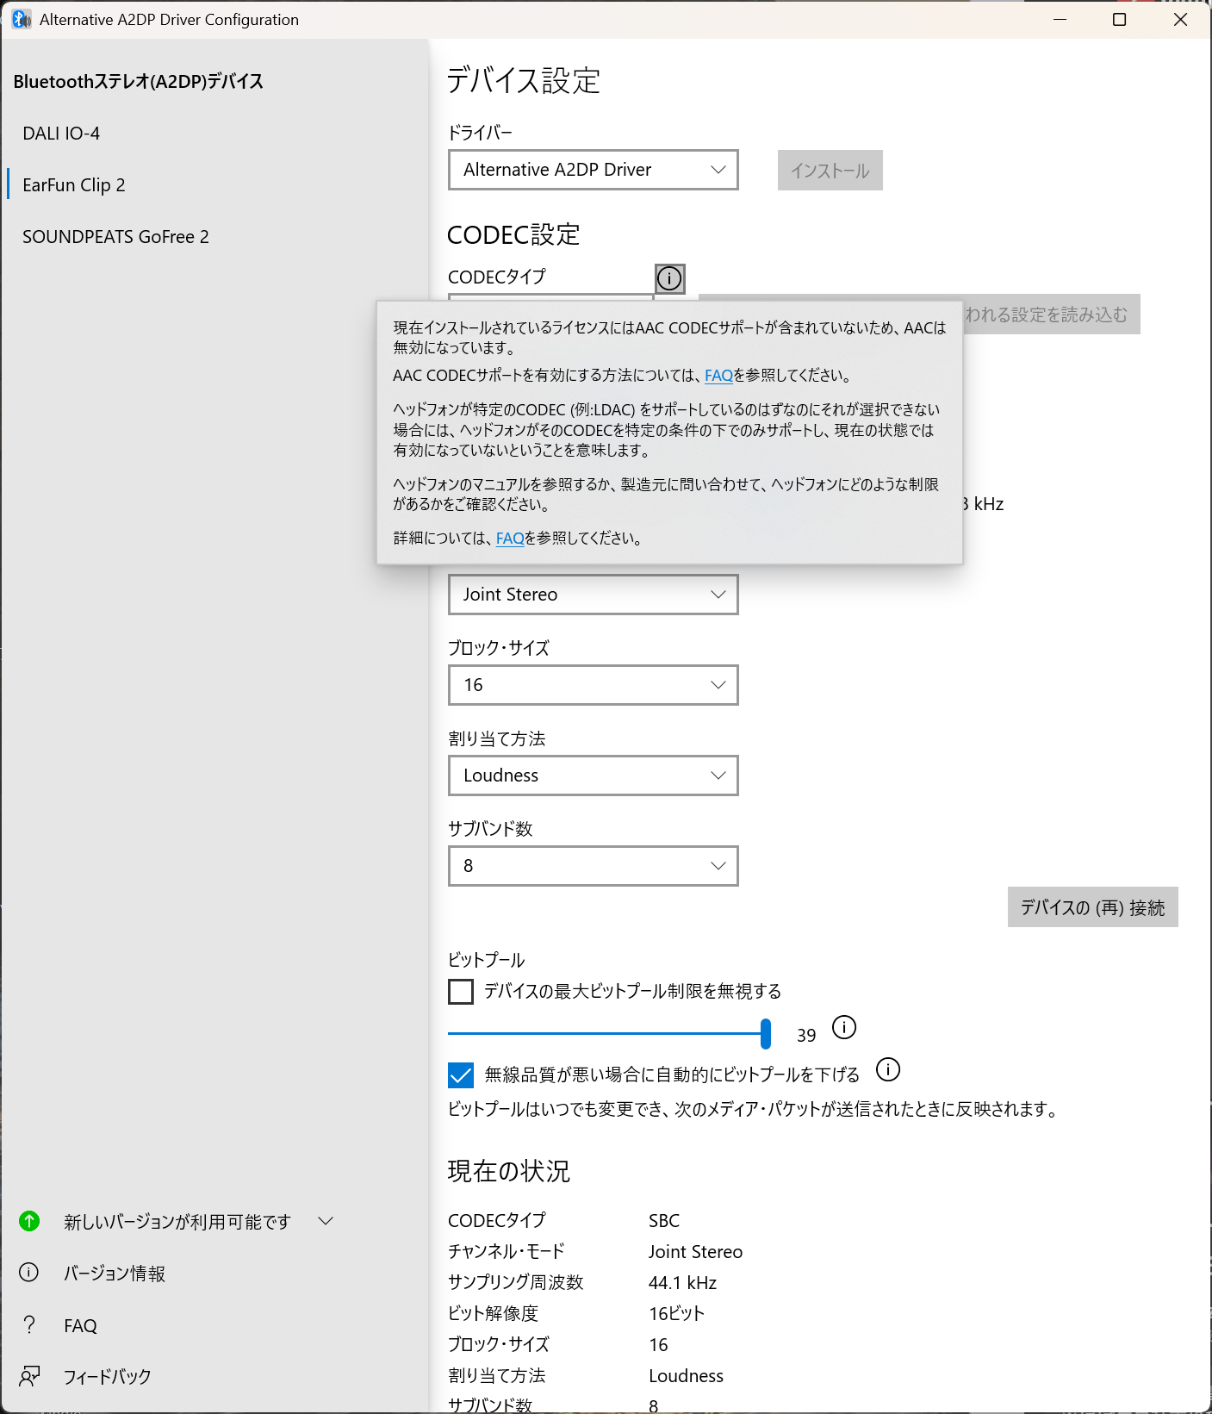Select DALI IO-4 device
Screen dimensions: 1212x1414
[215, 134]
